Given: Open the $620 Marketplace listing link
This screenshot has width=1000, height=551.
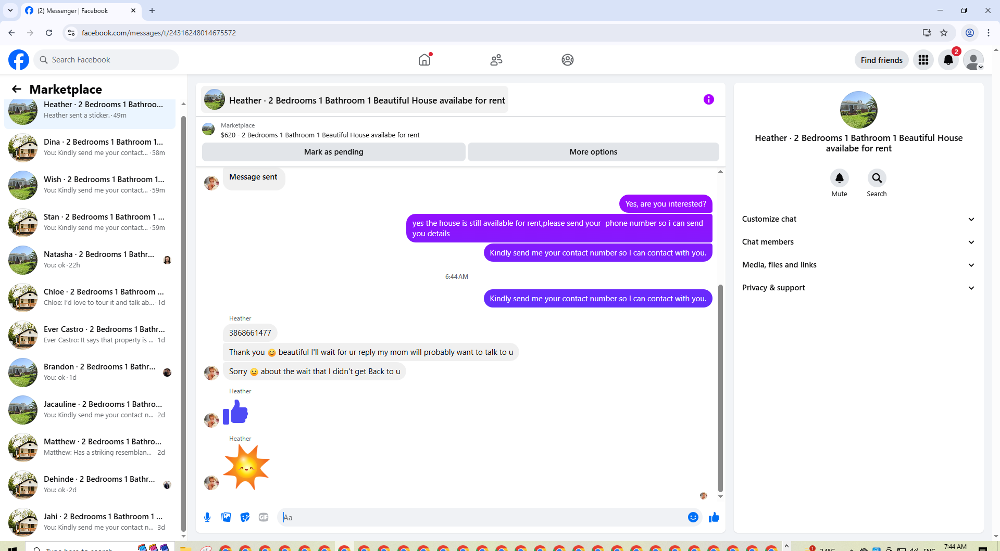Looking at the screenshot, I should (x=320, y=135).
